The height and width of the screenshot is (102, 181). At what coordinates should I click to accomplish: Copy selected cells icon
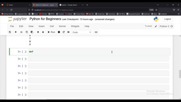coord(27,32)
